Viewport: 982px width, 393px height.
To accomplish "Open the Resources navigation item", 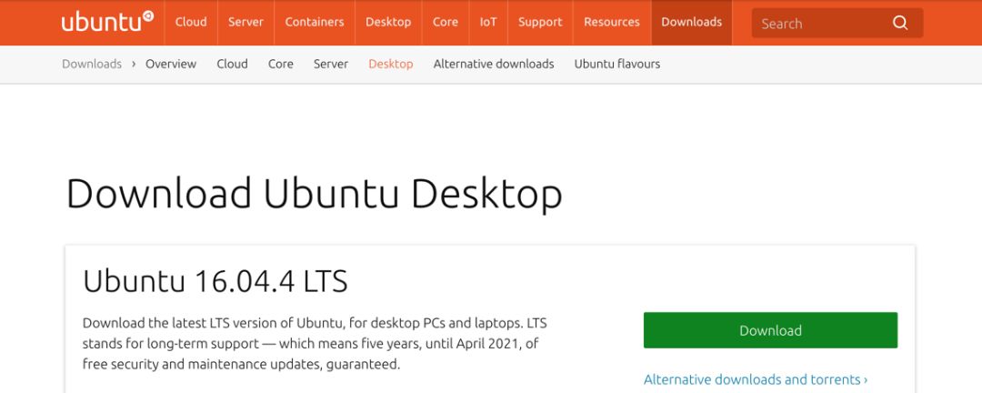I will coord(612,22).
